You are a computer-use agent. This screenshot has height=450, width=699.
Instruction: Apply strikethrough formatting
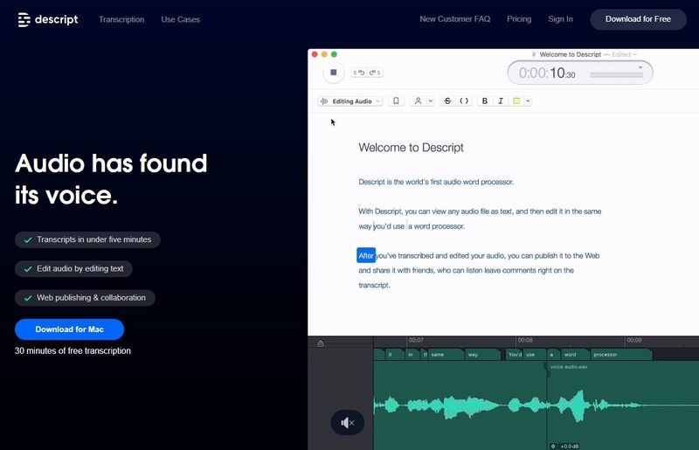point(448,101)
